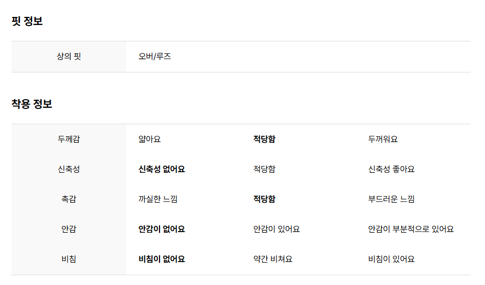Select 비침이 있어요 option

[391, 259]
